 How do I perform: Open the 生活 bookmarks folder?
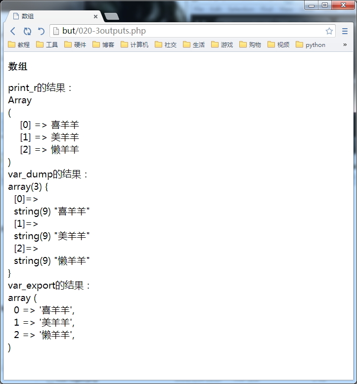pos(194,44)
